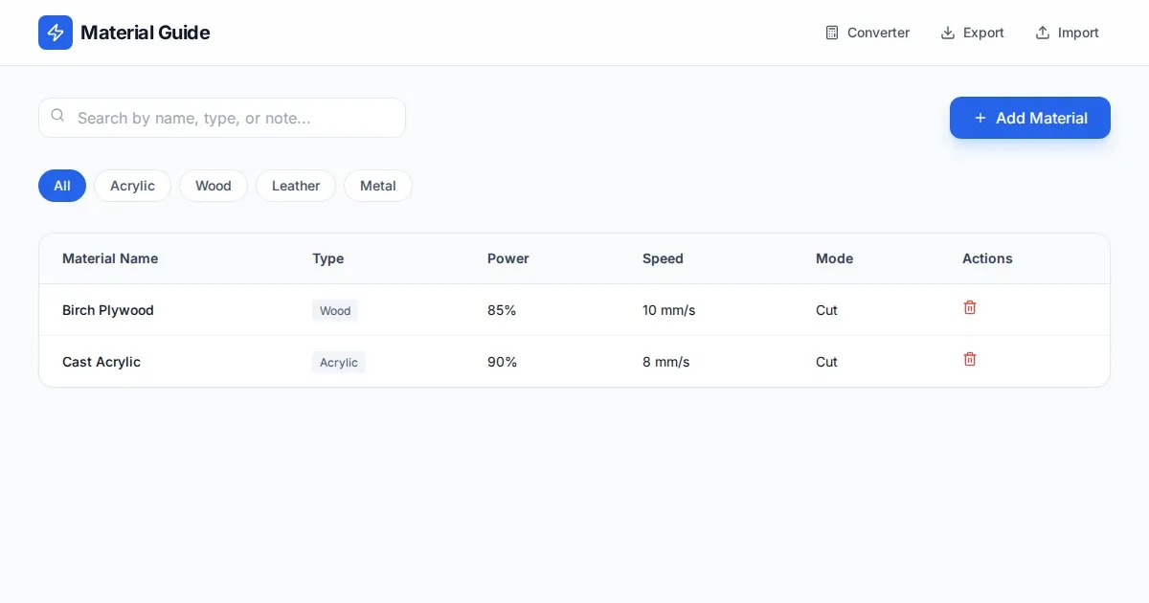Click the Import upload icon

pyautogui.click(x=1043, y=33)
